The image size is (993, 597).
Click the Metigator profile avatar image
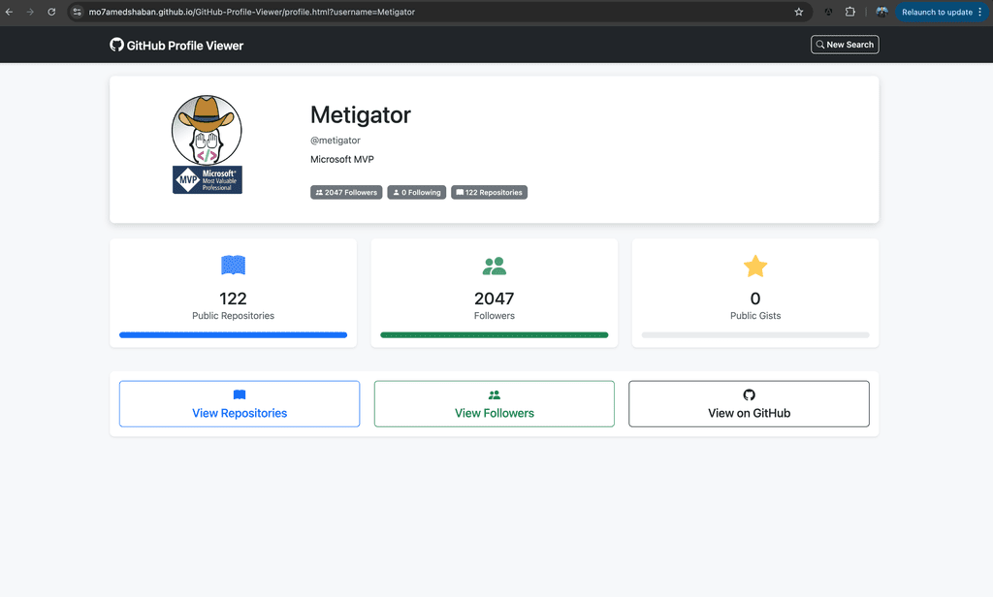pyautogui.click(x=208, y=144)
